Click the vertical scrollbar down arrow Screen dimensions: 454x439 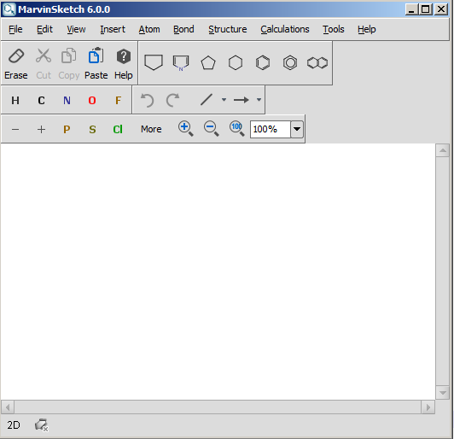[442, 393]
